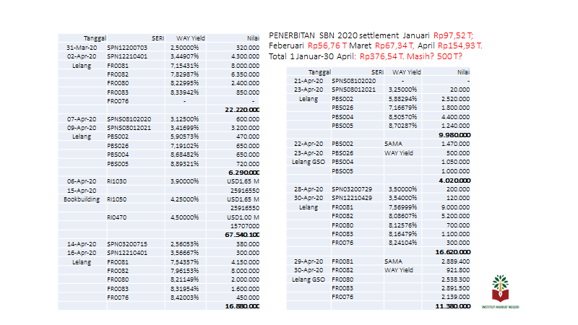Select yield value 3,41699%
The height and width of the screenshot is (325, 578).
[184, 128]
